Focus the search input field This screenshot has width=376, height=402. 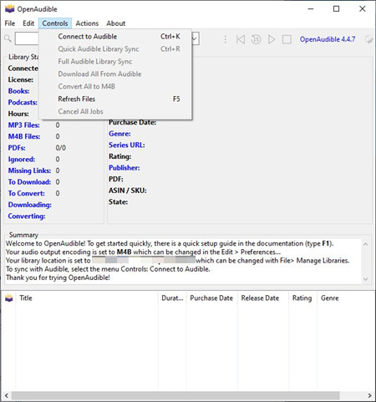27,38
